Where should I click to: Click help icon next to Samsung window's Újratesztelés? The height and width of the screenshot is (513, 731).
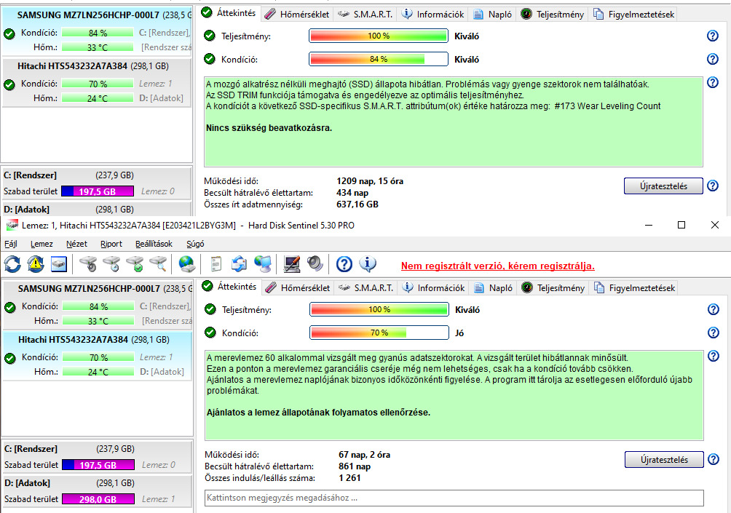pos(712,186)
